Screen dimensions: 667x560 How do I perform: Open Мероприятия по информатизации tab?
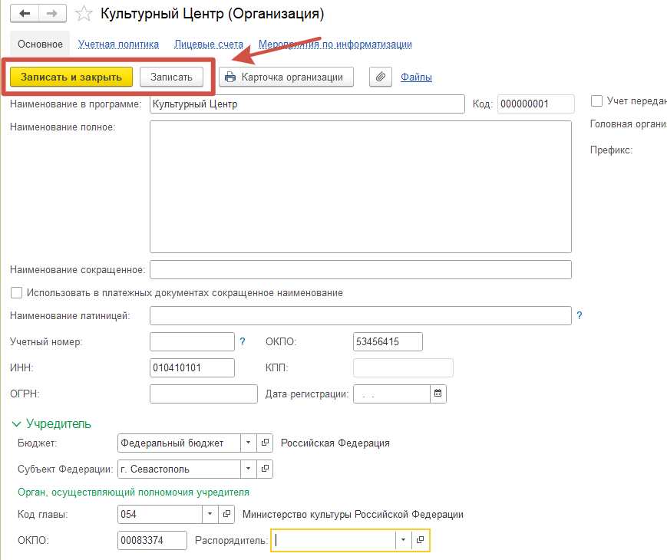[335, 44]
